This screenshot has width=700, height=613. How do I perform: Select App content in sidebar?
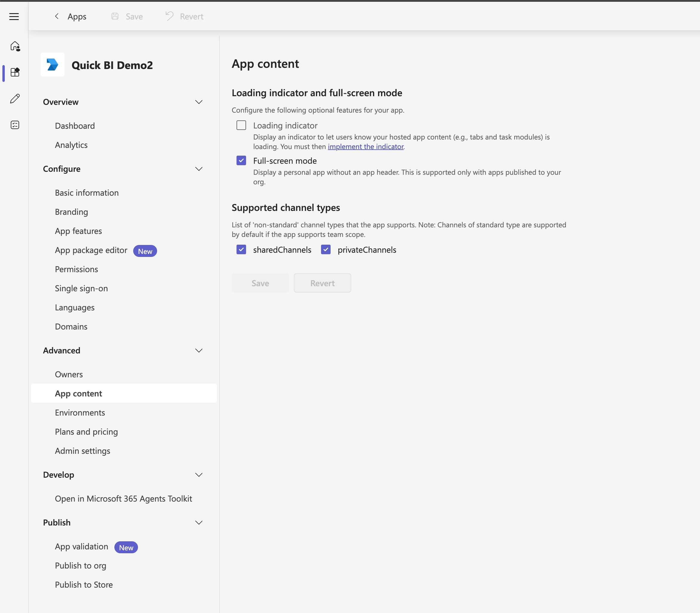click(x=124, y=393)
